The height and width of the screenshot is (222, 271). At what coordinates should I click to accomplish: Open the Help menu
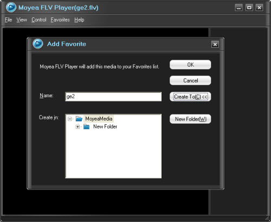79,20
